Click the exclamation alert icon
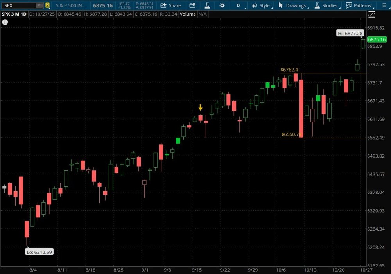 (5, 22)
